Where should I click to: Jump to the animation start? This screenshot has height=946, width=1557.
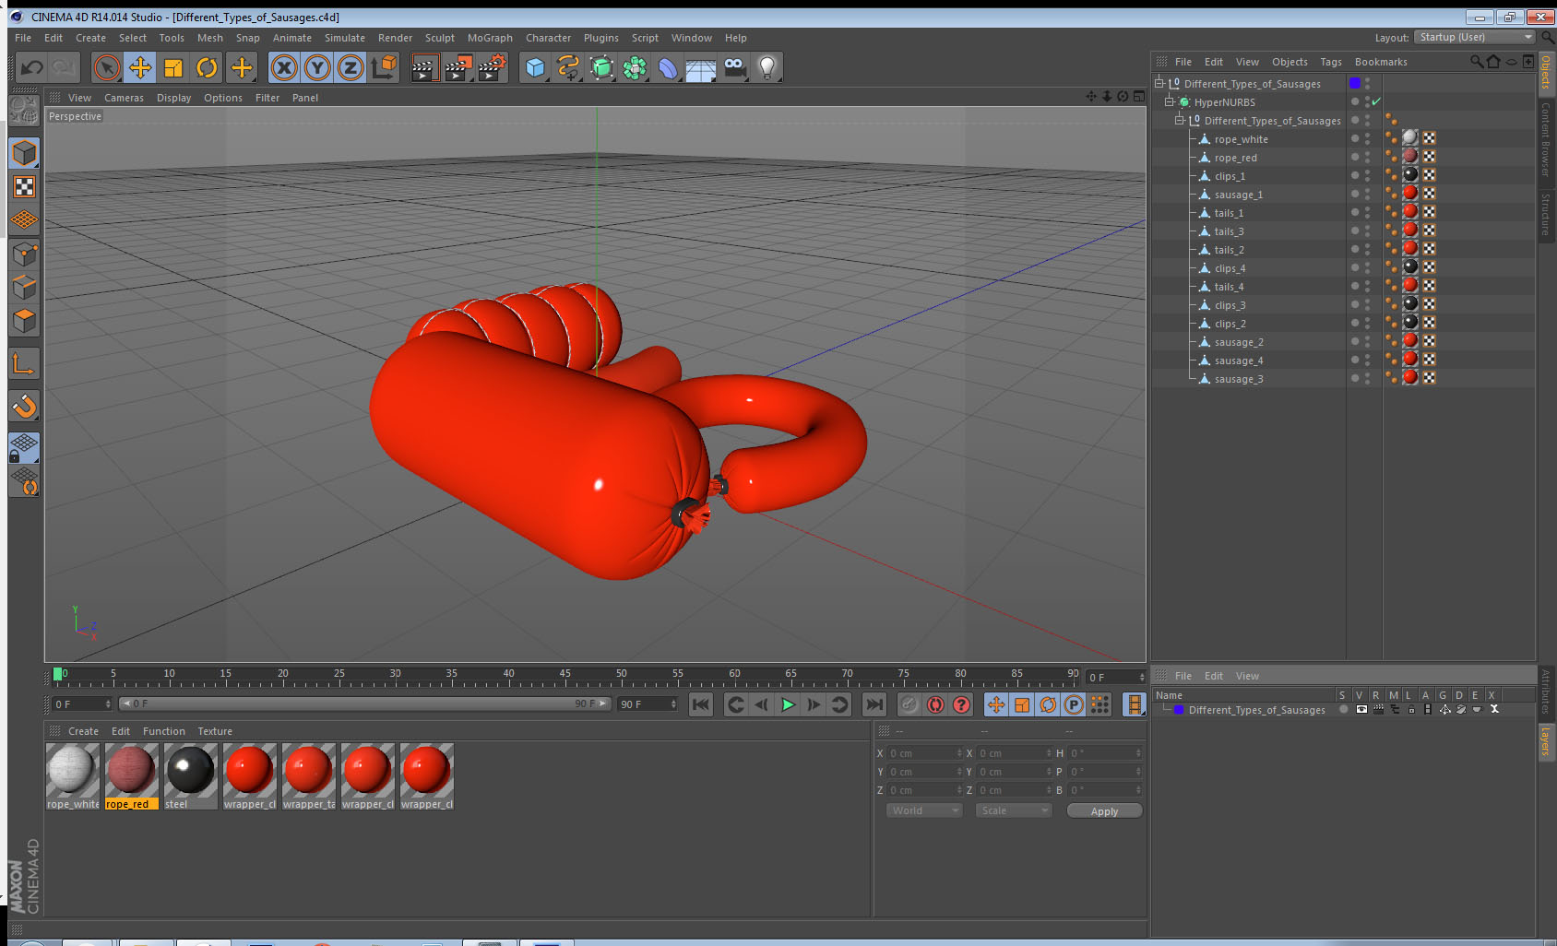click(701, 704)
